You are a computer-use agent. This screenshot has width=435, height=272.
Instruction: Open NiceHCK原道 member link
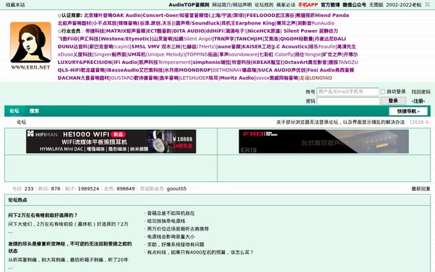coord(264,31)
